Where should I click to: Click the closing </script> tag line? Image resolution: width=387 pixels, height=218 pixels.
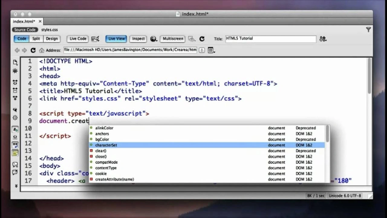[55, 136]
